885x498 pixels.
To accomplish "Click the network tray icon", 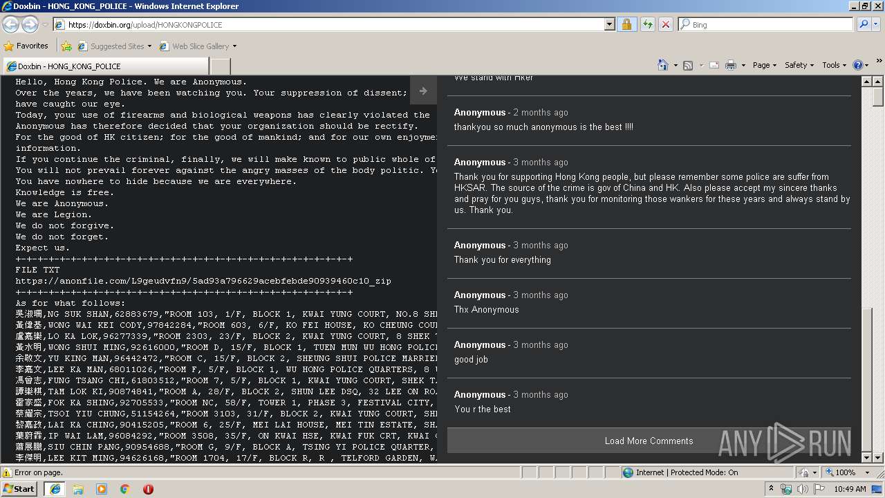I will (786, 489).
